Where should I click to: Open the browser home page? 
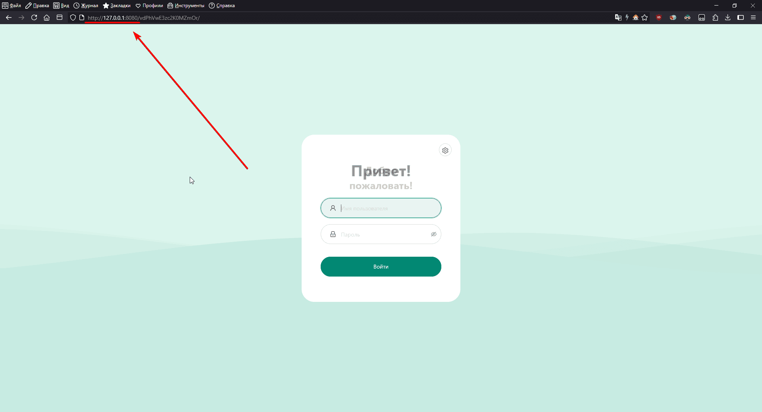[47, 17]
